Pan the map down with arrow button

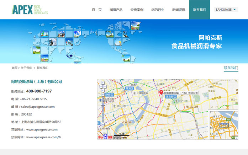click(103, 91)
